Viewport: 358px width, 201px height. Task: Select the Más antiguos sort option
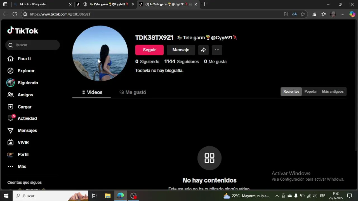333,92
